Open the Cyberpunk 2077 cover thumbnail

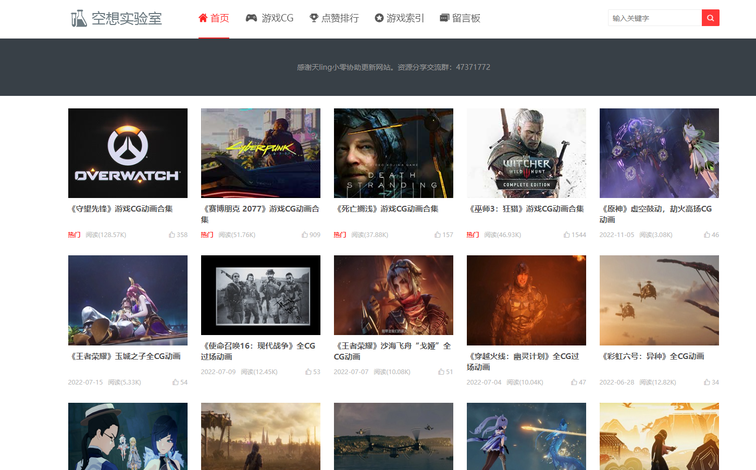261,153
